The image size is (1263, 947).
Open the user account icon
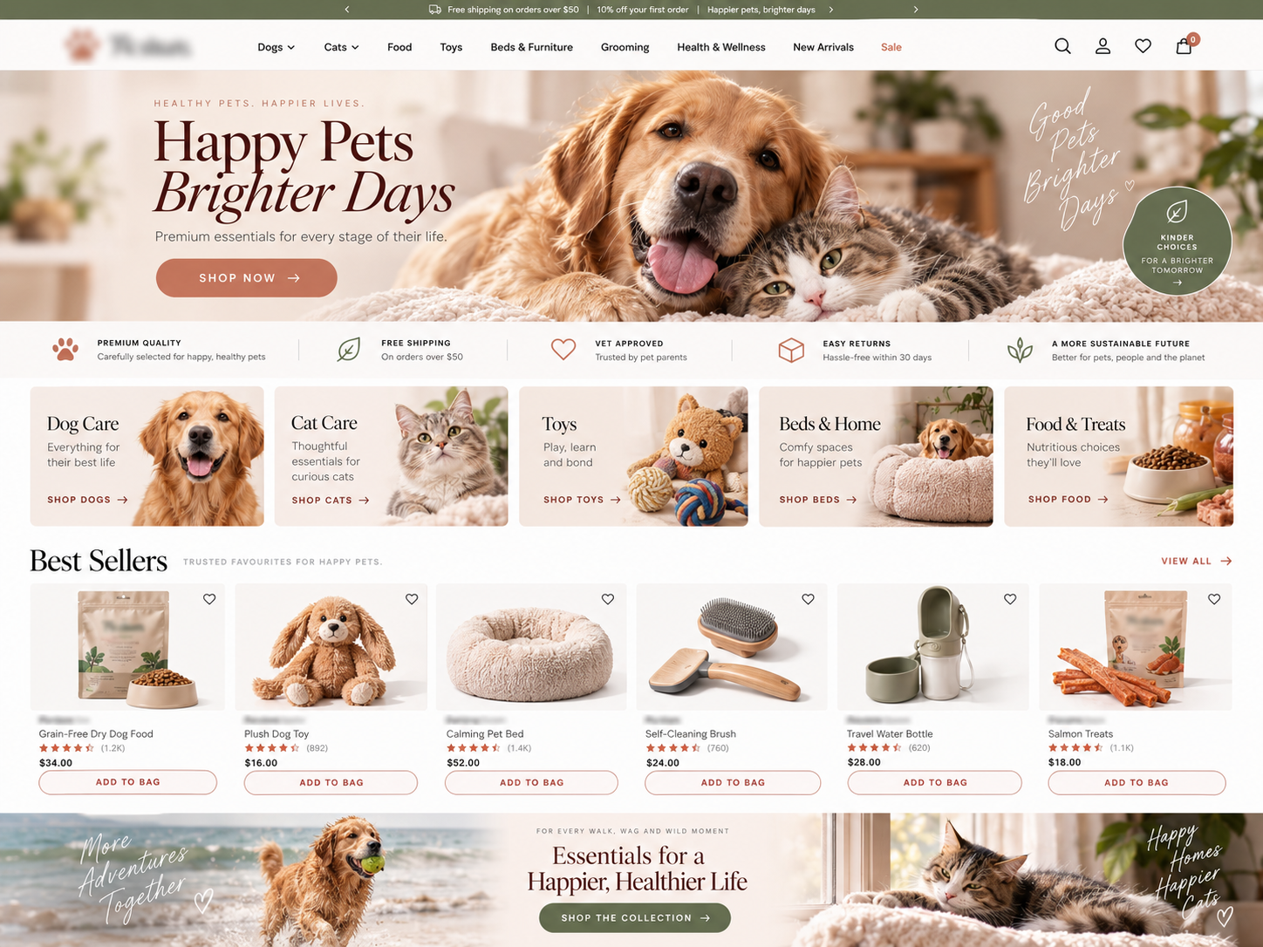point(1103,46)
